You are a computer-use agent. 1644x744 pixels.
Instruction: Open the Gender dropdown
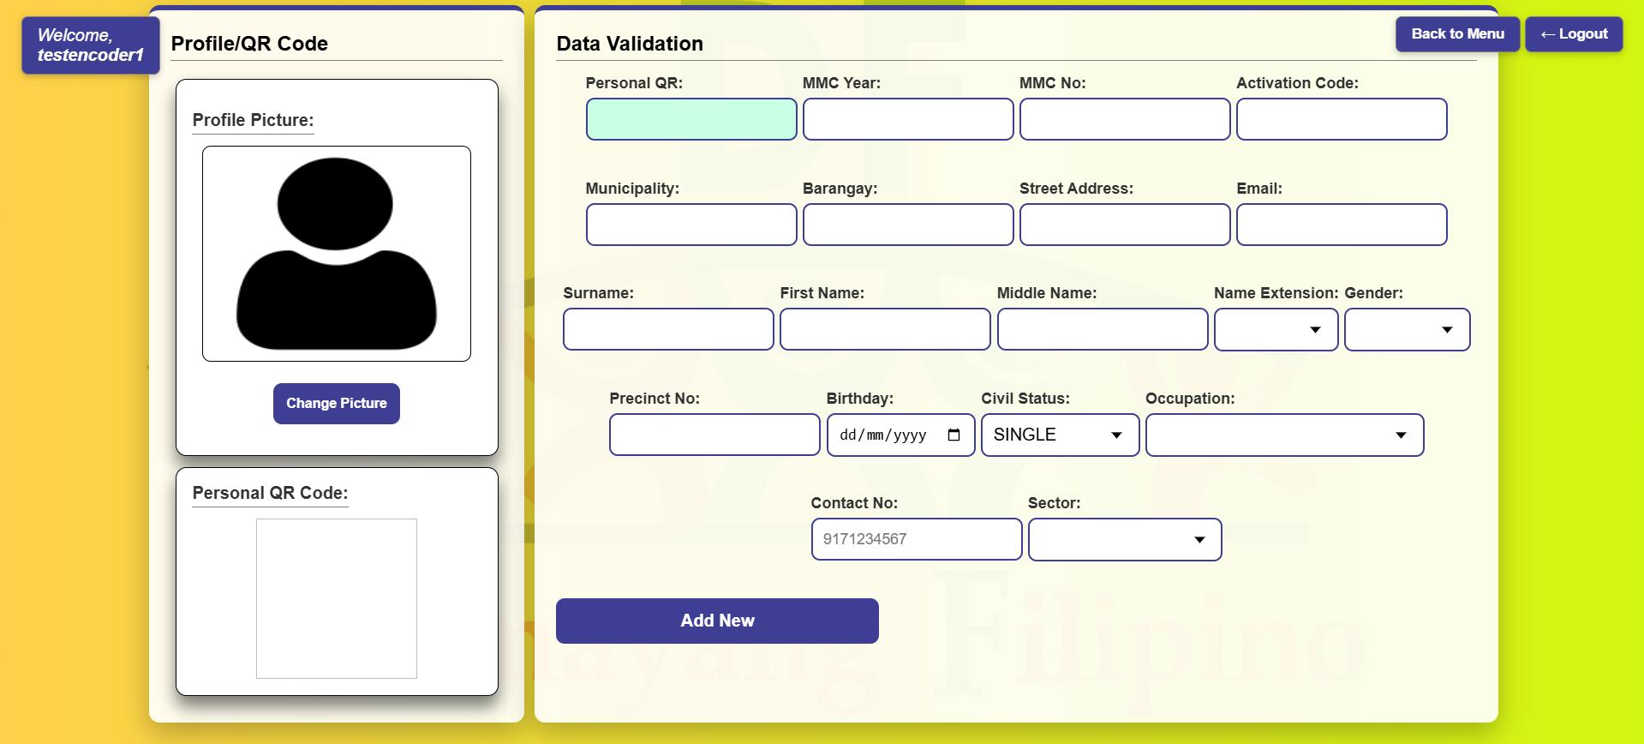(1407, 330)
